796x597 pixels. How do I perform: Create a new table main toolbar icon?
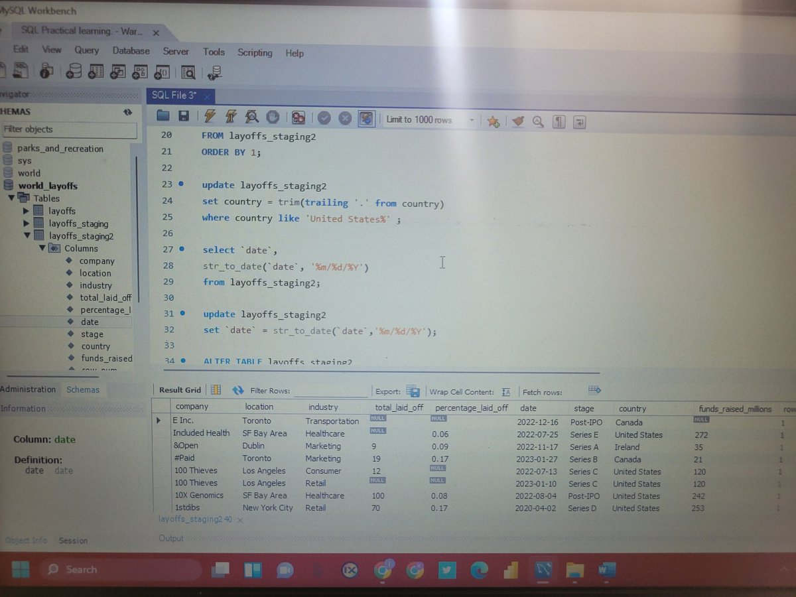[96, 72]
